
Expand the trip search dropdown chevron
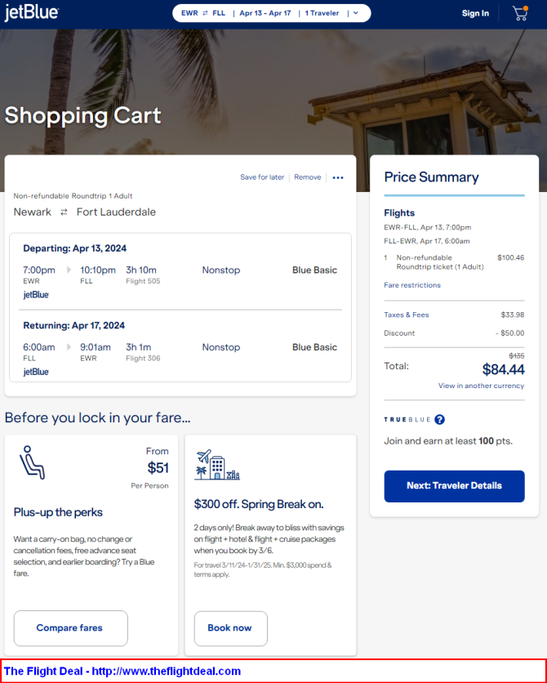click(x=356, y=13)
